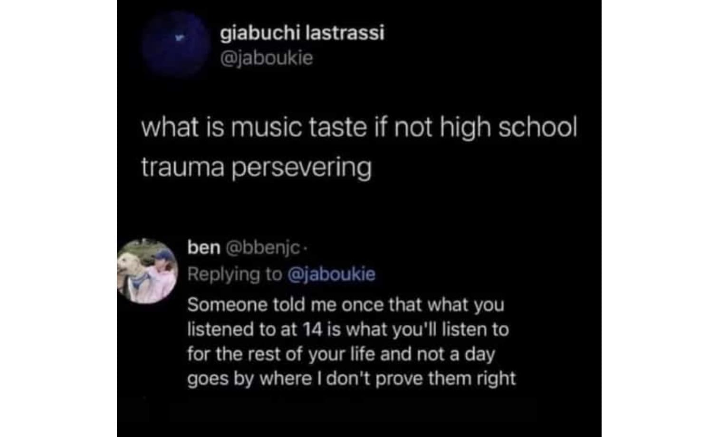This screenshot has width=728, height=437.
Task: Click the "Someone told me once" reply line
Action: click(x=345, y=304)
